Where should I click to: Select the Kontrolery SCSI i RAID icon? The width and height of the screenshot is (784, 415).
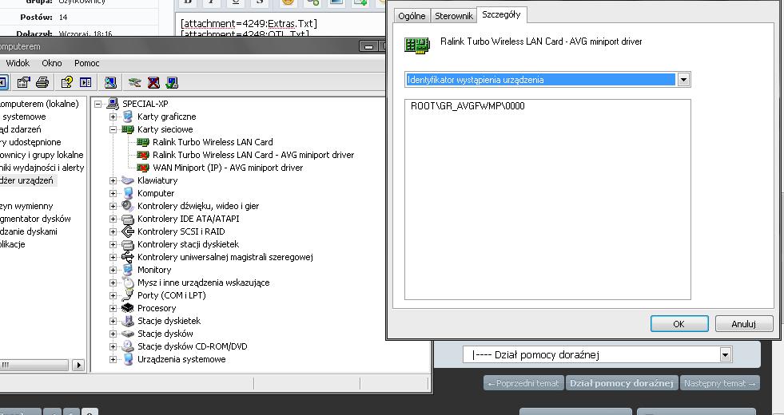(x=128, y=231)
